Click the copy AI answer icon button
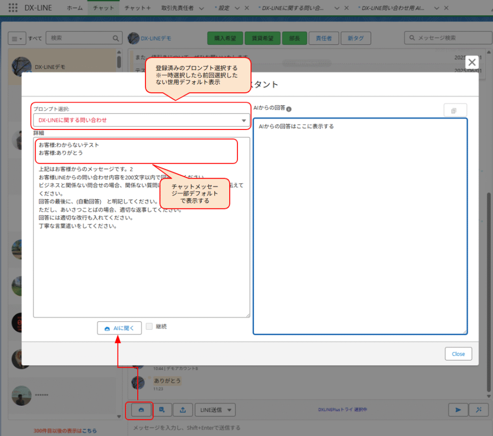The height and width of the screenshot is (436, 493). [x=454, y=111]
